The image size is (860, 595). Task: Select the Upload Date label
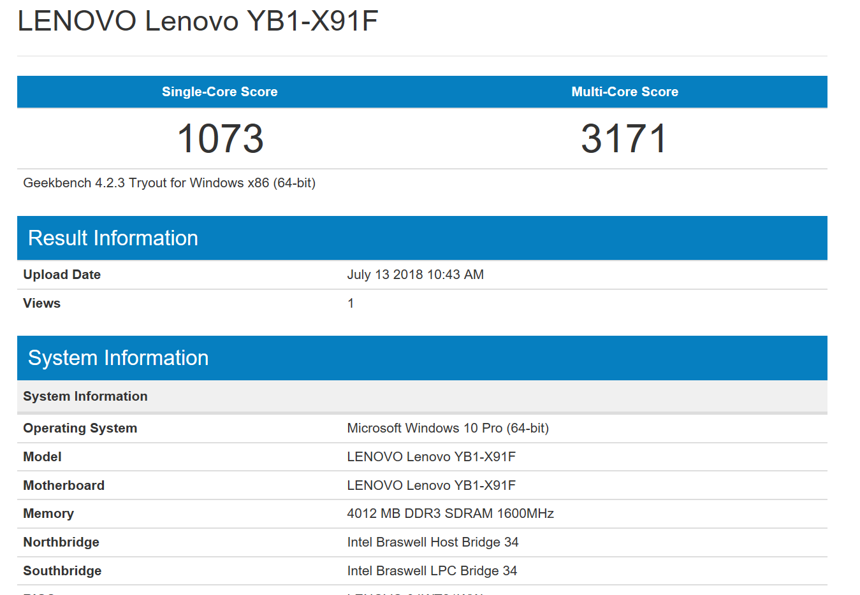click(x=62, y=275)
